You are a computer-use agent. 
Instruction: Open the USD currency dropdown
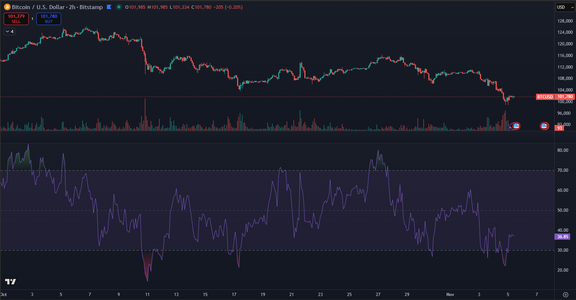[565, 7]
